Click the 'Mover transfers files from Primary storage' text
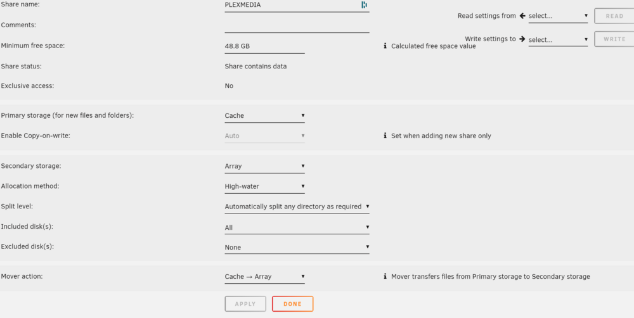Image resolution: width=634 pixels, height=318 pixels. click(x=491, y=276)
